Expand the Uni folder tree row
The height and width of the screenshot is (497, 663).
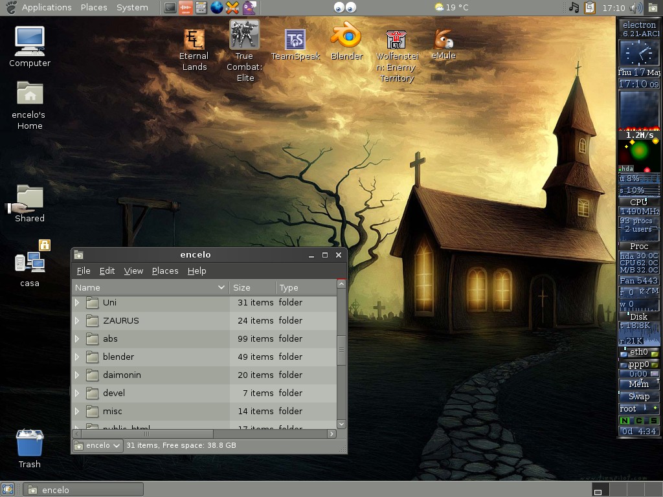[77, 303]
